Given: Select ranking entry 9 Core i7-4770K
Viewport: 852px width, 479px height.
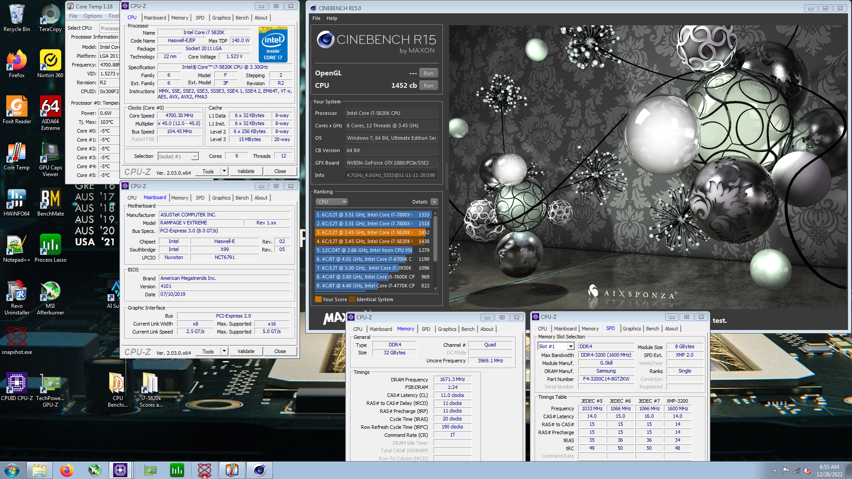Looking at the screenshot, I should [373, 286].
